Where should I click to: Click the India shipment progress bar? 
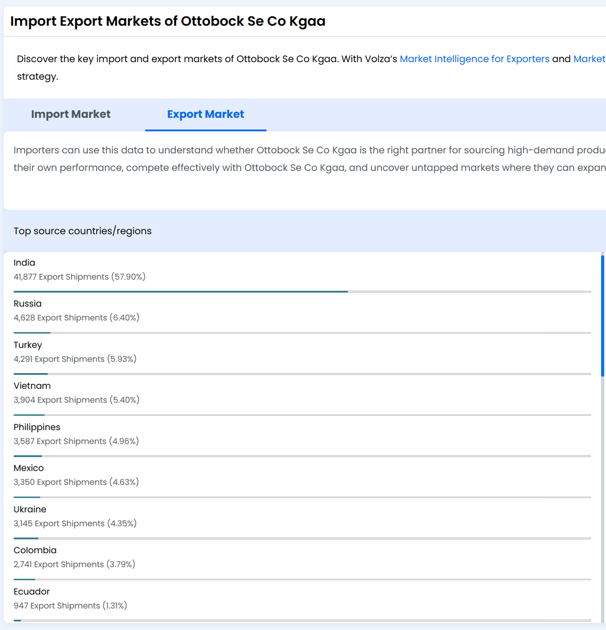coord(302,292)
